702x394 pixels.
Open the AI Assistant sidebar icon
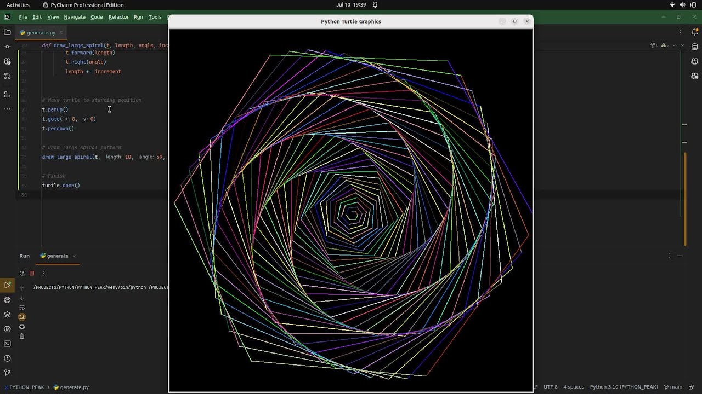click(x=7, y=61)
